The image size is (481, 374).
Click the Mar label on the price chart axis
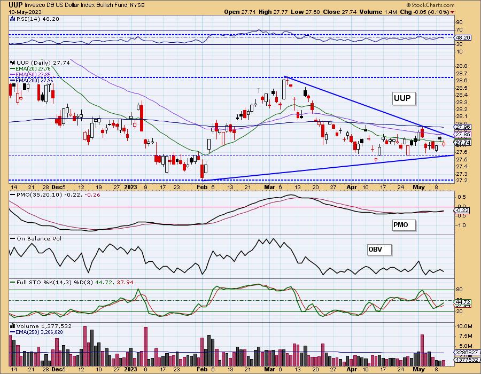pyautogui.click(x=270, y=188)
